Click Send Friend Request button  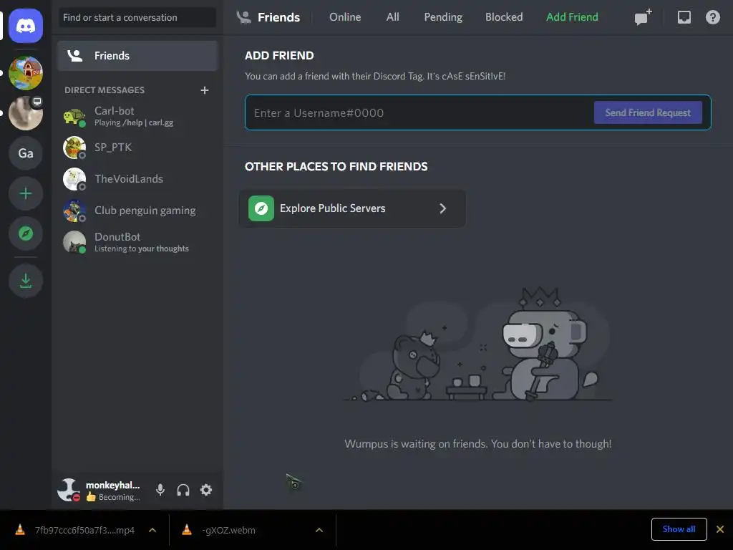pyautogui.click(x=648, y=112)
